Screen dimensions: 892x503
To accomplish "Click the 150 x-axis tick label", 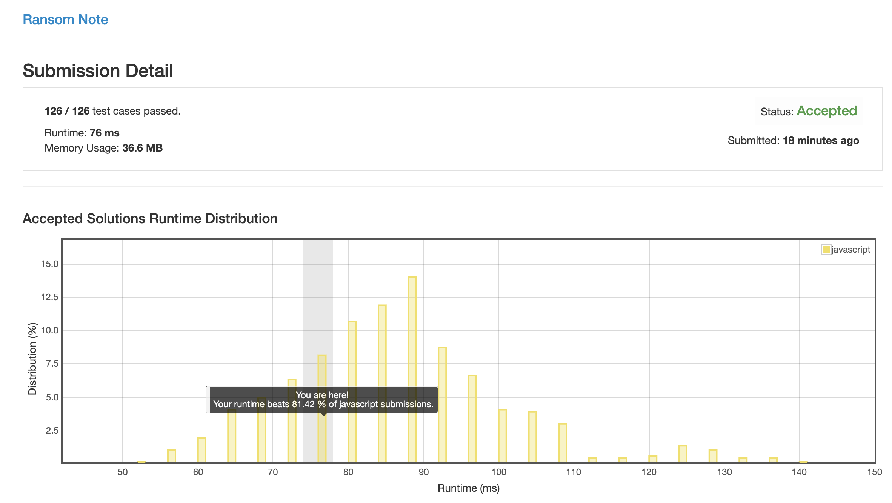I will pyautogui.click(x=875, y=472).
